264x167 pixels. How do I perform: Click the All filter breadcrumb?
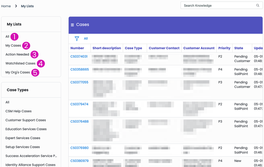[x=86, y=39]
